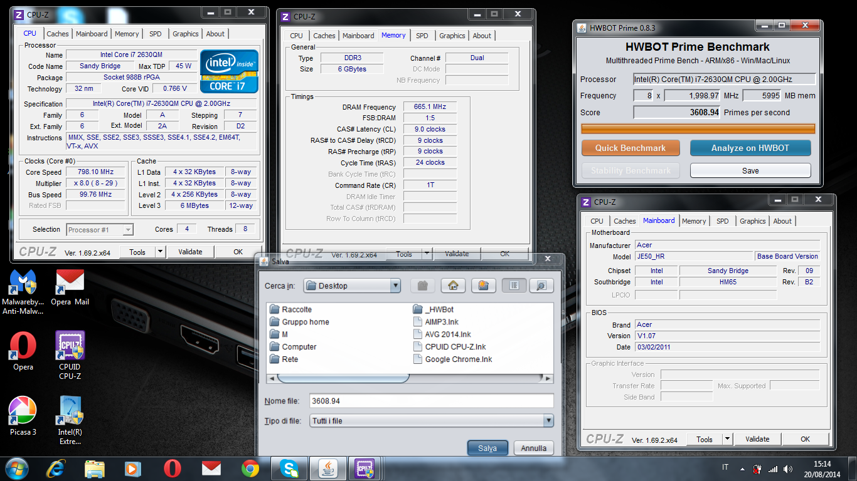Image resolution: width=857 pixels, height=481 pixels.
Task: Open the Windows Start menu orb
Action: tap(17, 468)
